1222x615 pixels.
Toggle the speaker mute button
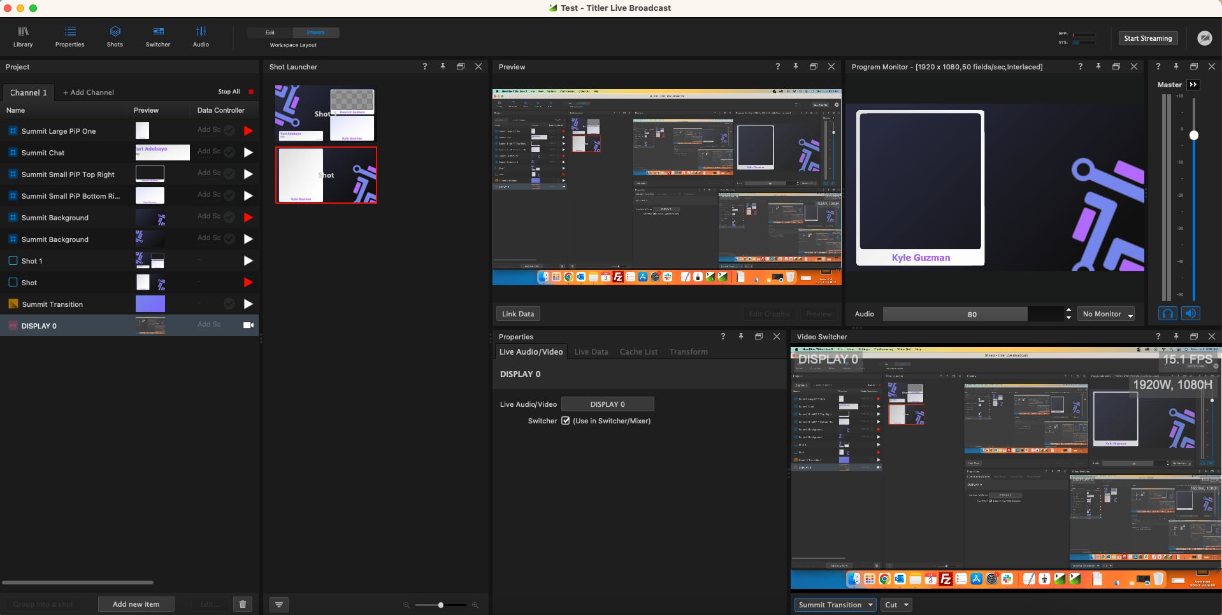pyautogui.click(x=1190, y=313)
